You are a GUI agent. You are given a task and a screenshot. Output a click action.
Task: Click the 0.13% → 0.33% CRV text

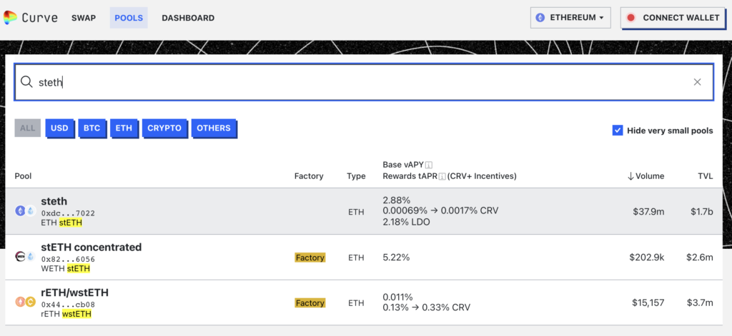pyautogui.click(x=426, y=307)
